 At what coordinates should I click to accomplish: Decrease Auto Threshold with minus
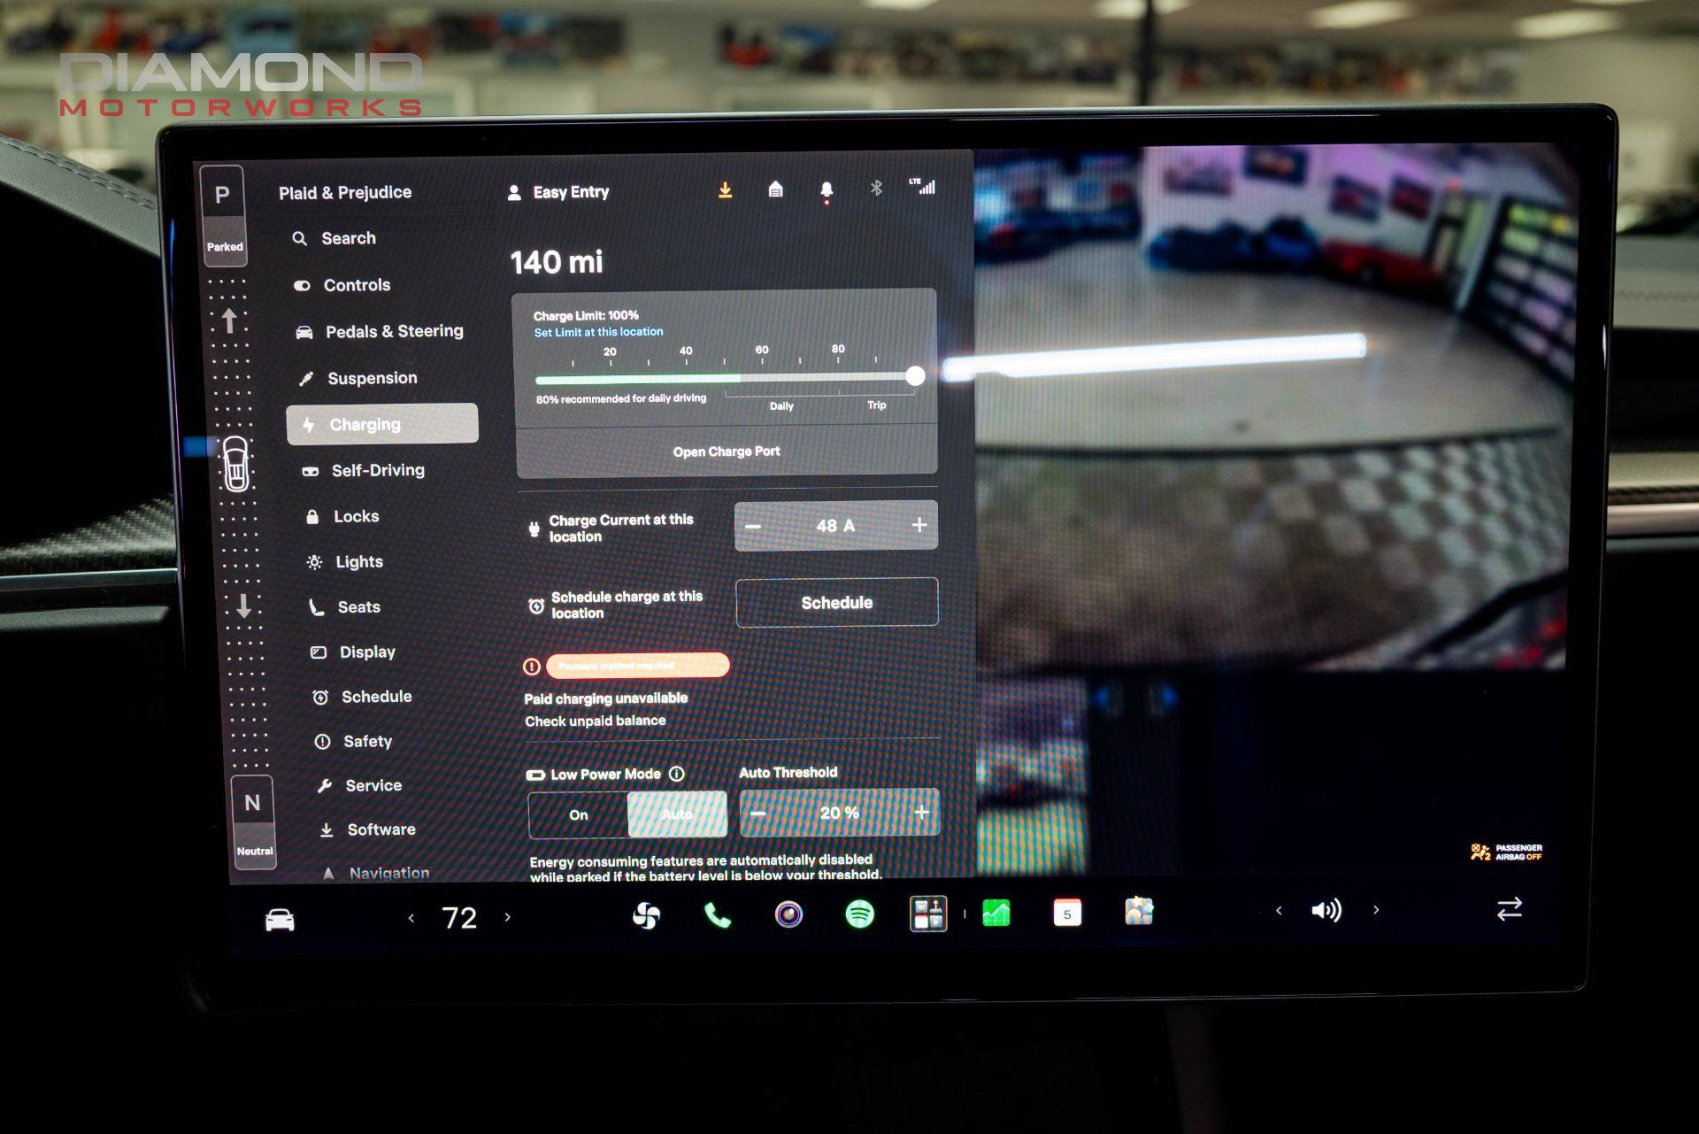point(757,814)
